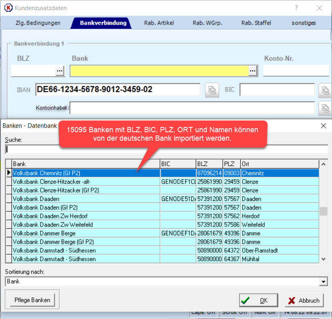Open the Rab. Artikel tab
This screenshot has width=332, height=319.
click(x=159, y=23)
